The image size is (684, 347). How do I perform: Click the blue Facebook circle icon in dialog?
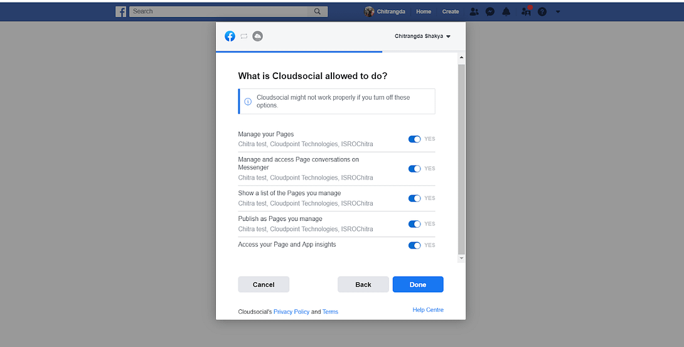[x=230, y=36]
